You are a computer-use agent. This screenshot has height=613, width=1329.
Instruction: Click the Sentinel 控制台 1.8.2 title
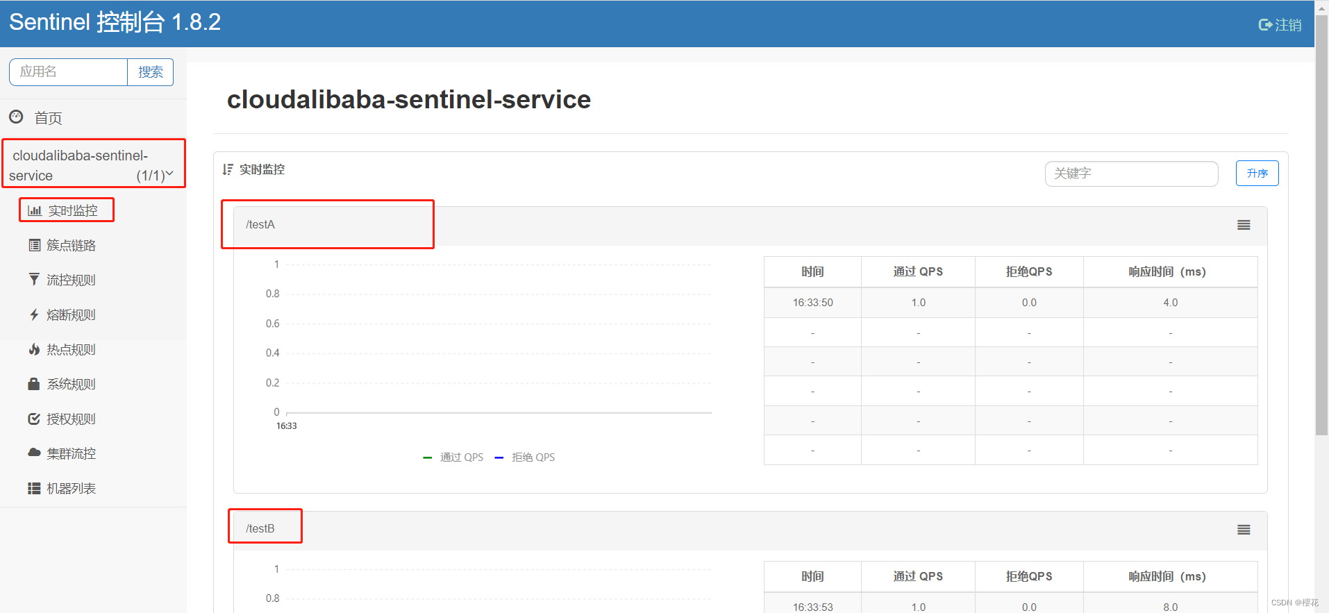point(115,22)
